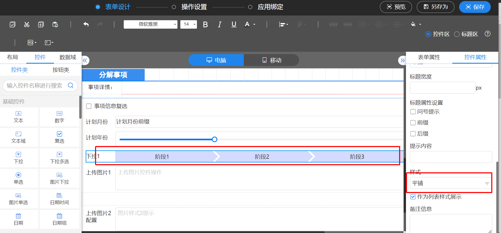
Task: Click the control name search box
Action: (40, 86)
